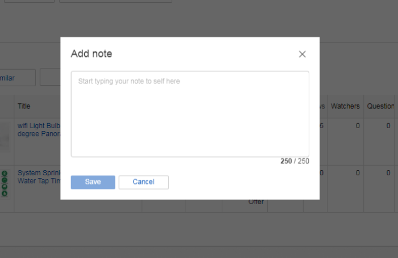Click top green icon beside System Sprinkler listing

click(5, 174)
